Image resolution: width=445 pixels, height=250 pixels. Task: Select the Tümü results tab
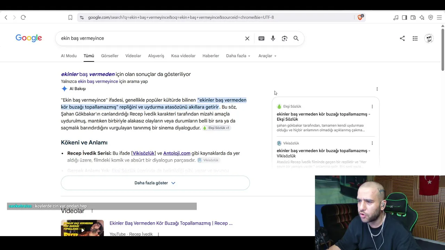[89, 56]
